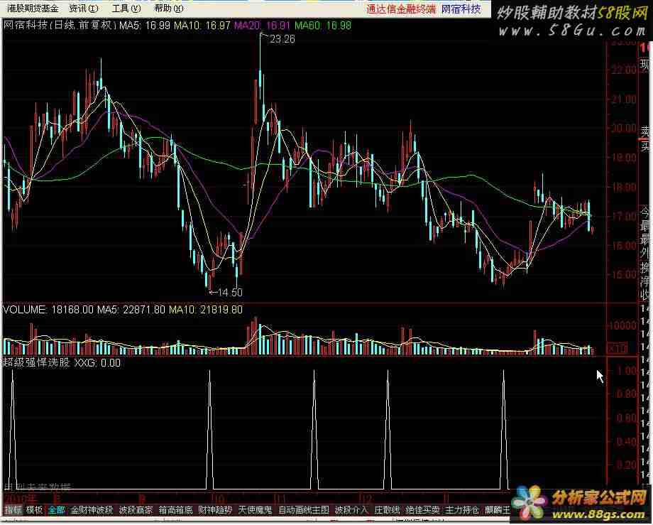Switch to 庄散线 indicator tab
Viewport: 653px width, 525px height.
click(x=387, y=509)
